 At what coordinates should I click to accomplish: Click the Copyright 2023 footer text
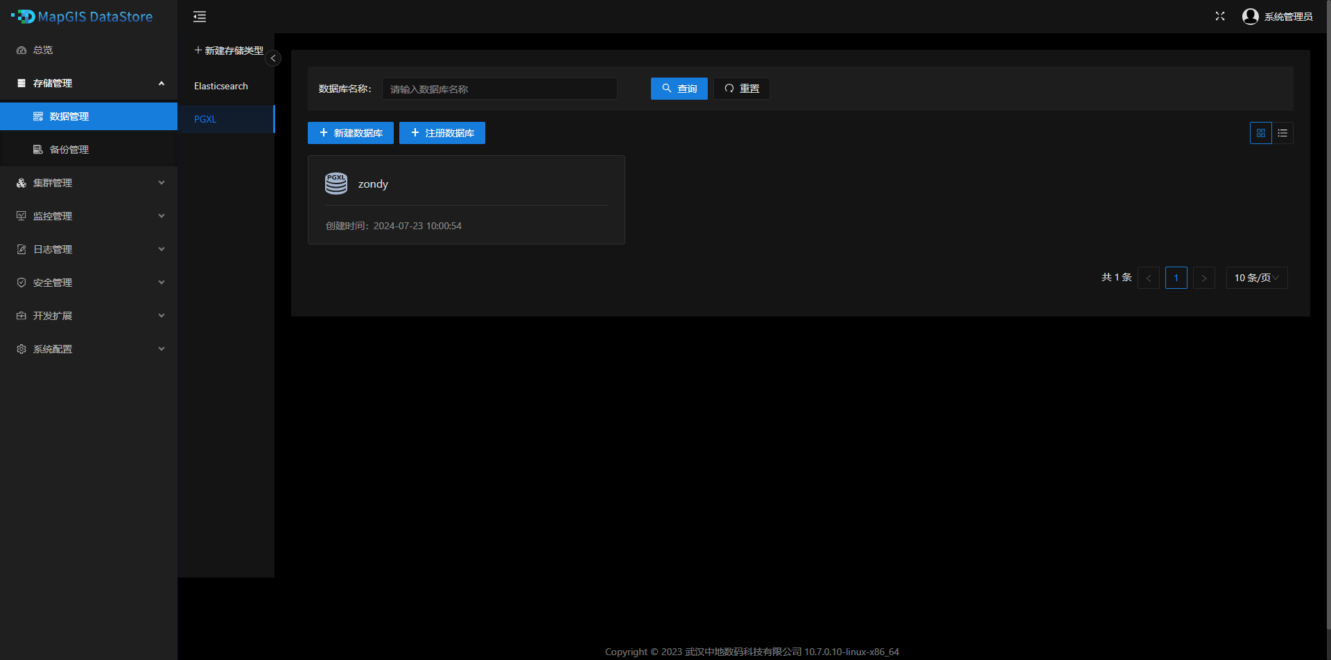pos(752,652)
